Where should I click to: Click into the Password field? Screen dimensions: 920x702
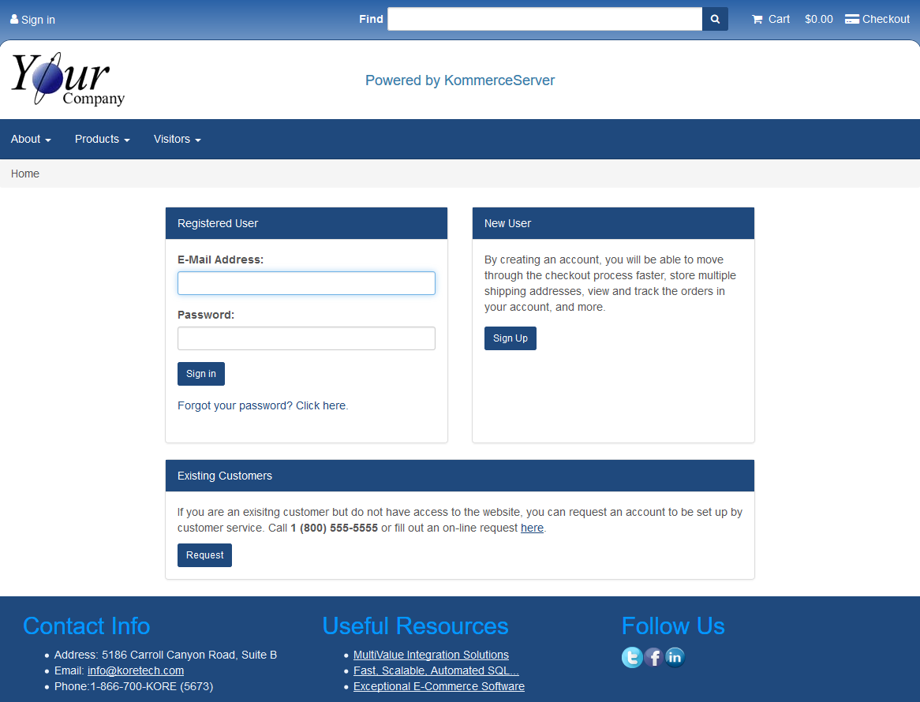306,338
